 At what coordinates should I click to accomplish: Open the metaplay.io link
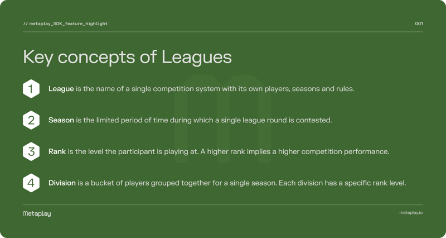click(x=411, y=213)
